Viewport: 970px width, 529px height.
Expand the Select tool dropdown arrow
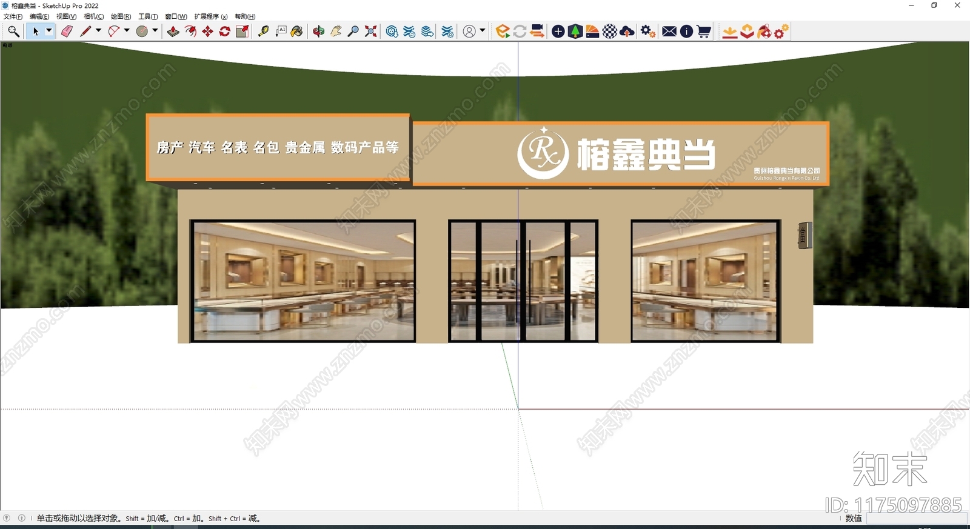pyautogui.click(x=49, y=30)
